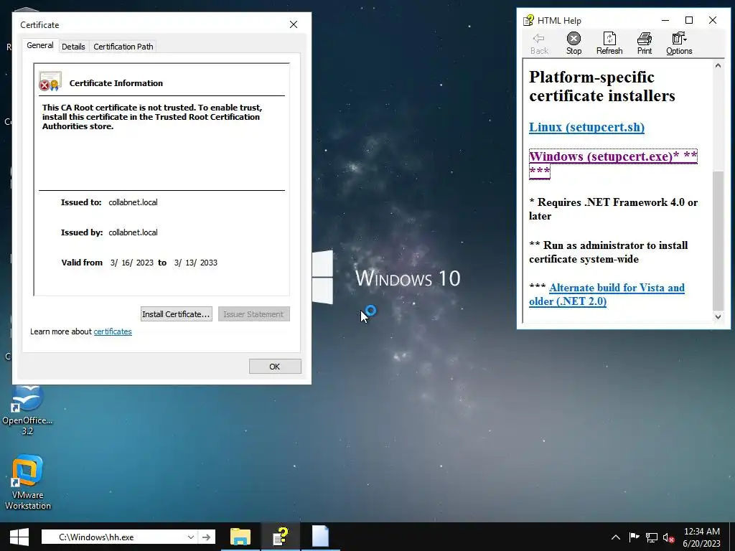Click the 3/16/2023 valid-from date

click(x=132, y=263)
